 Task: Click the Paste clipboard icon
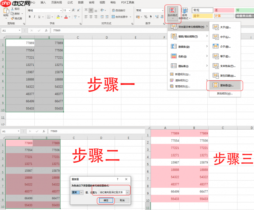coord(6,11)
